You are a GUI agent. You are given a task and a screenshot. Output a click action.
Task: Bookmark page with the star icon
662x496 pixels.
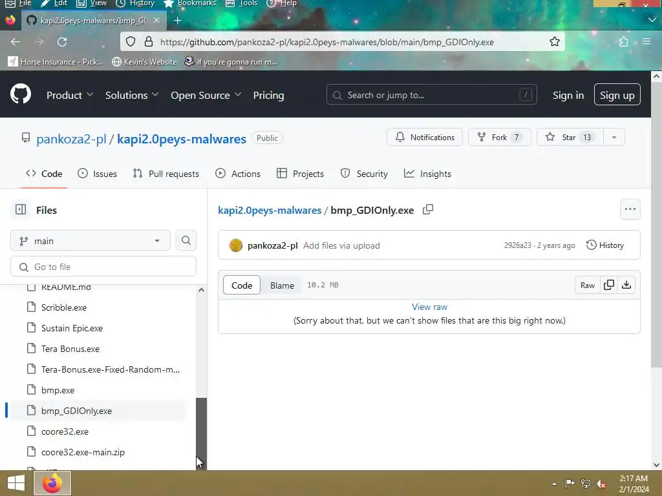point(554,41)
